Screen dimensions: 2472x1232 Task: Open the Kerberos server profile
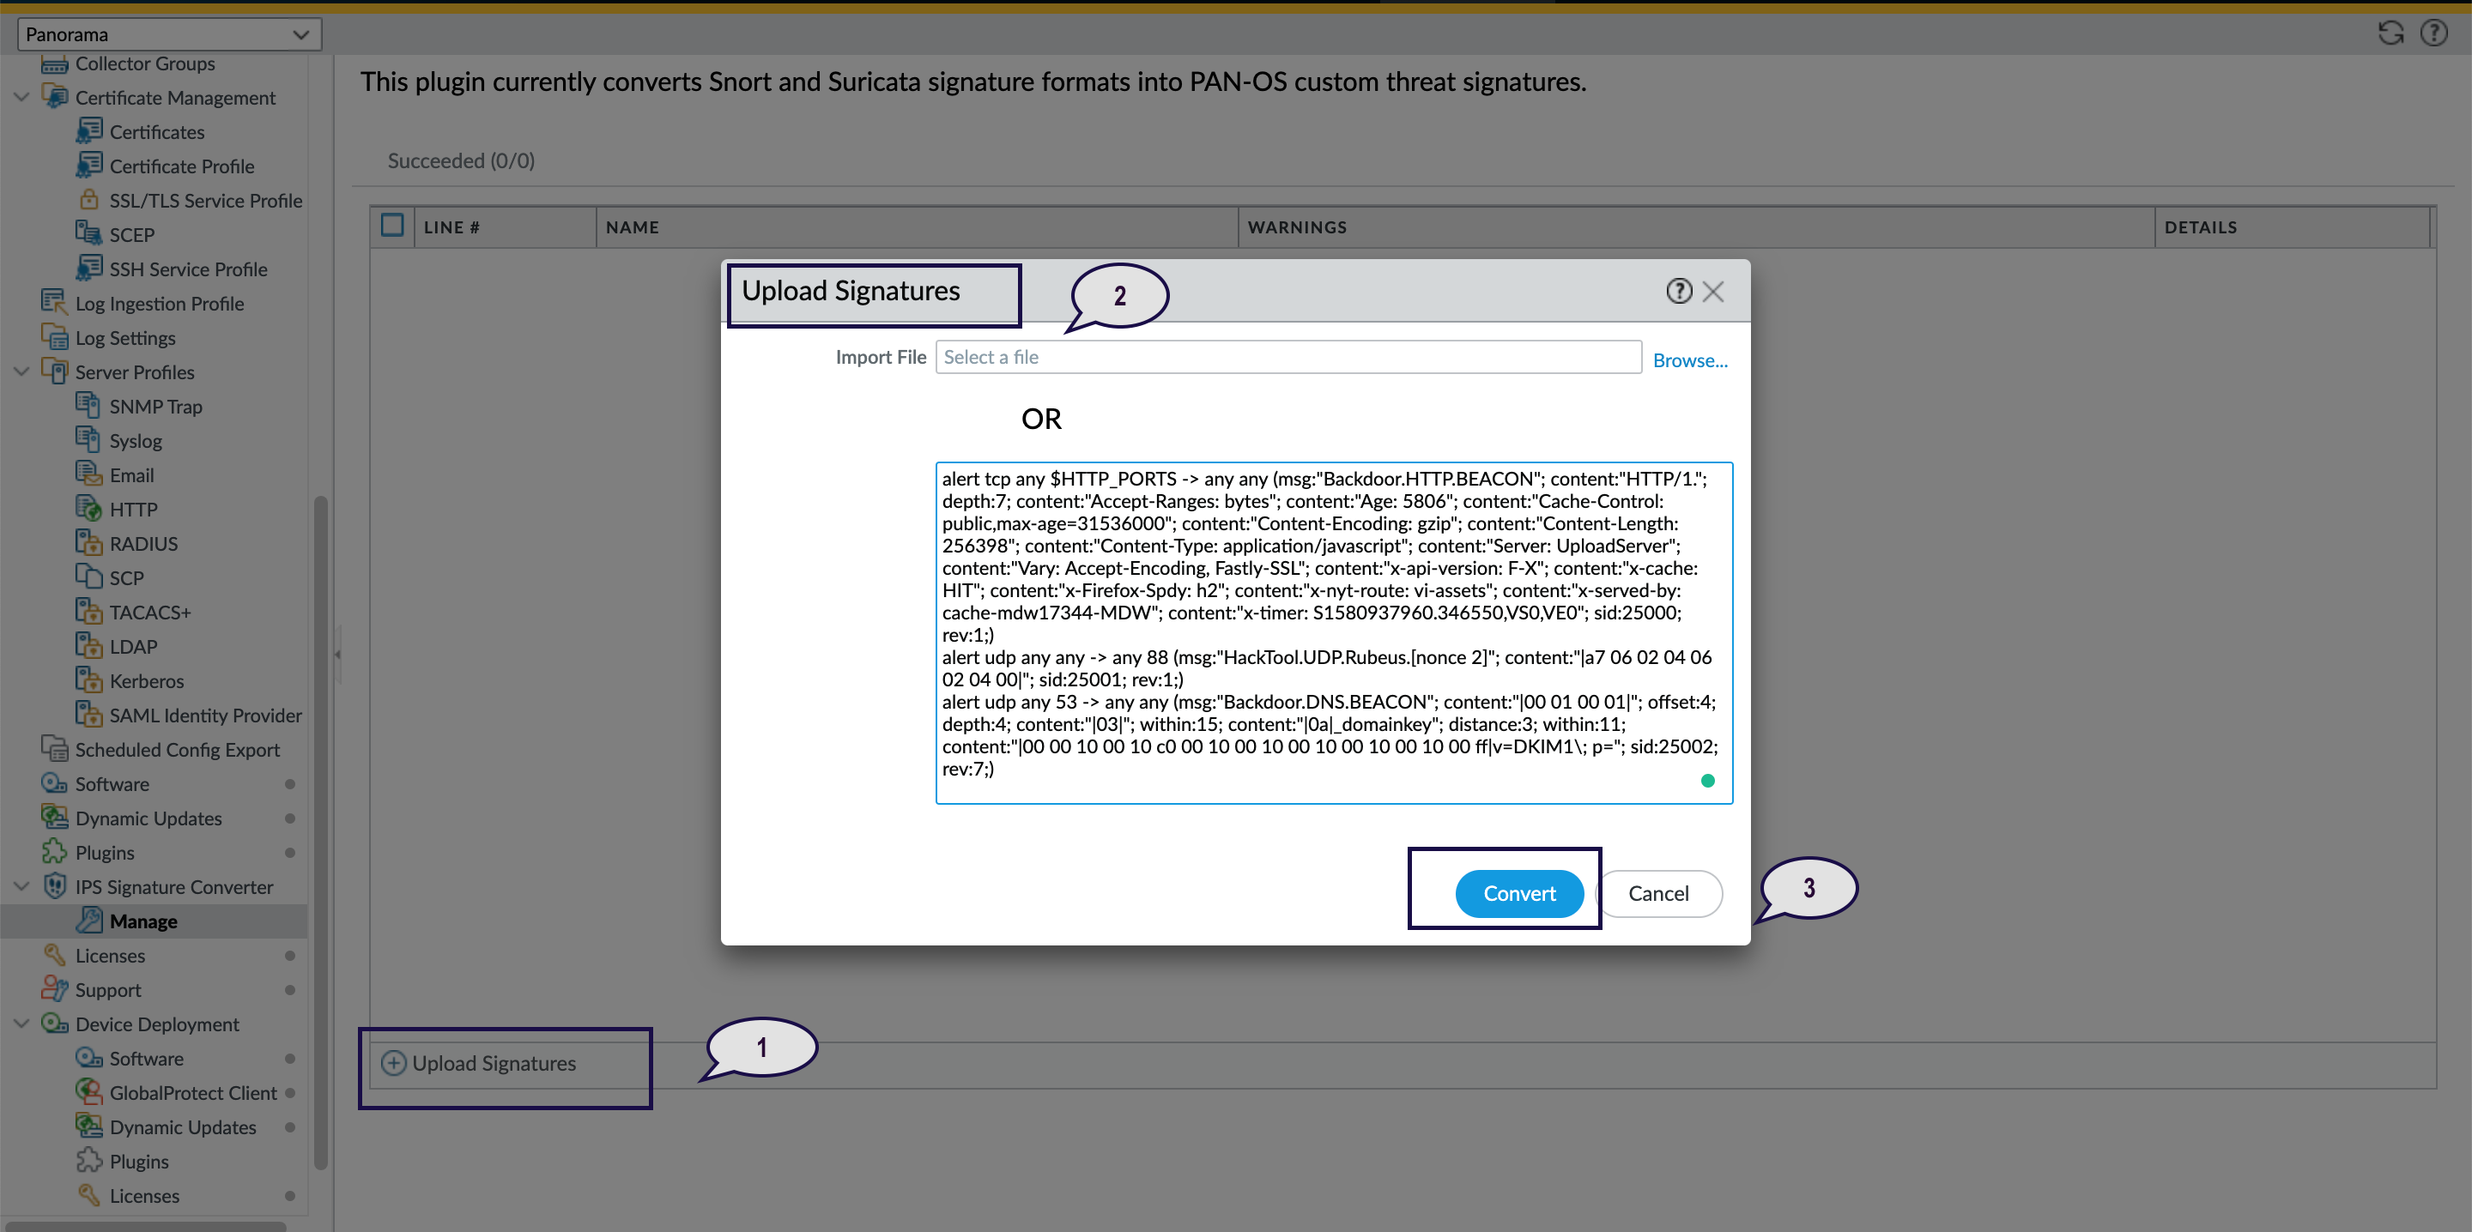tap(148, 680)
